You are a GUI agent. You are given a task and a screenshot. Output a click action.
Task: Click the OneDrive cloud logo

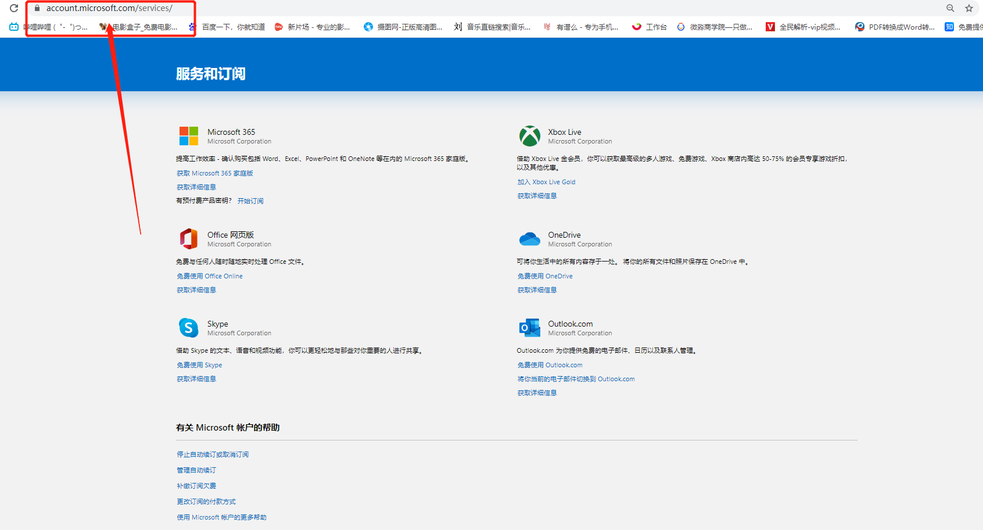(x=530, y=239)
